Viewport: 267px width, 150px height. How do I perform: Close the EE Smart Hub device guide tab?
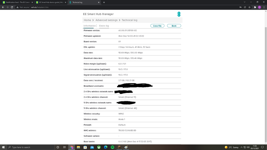click(x=65, y=2)
